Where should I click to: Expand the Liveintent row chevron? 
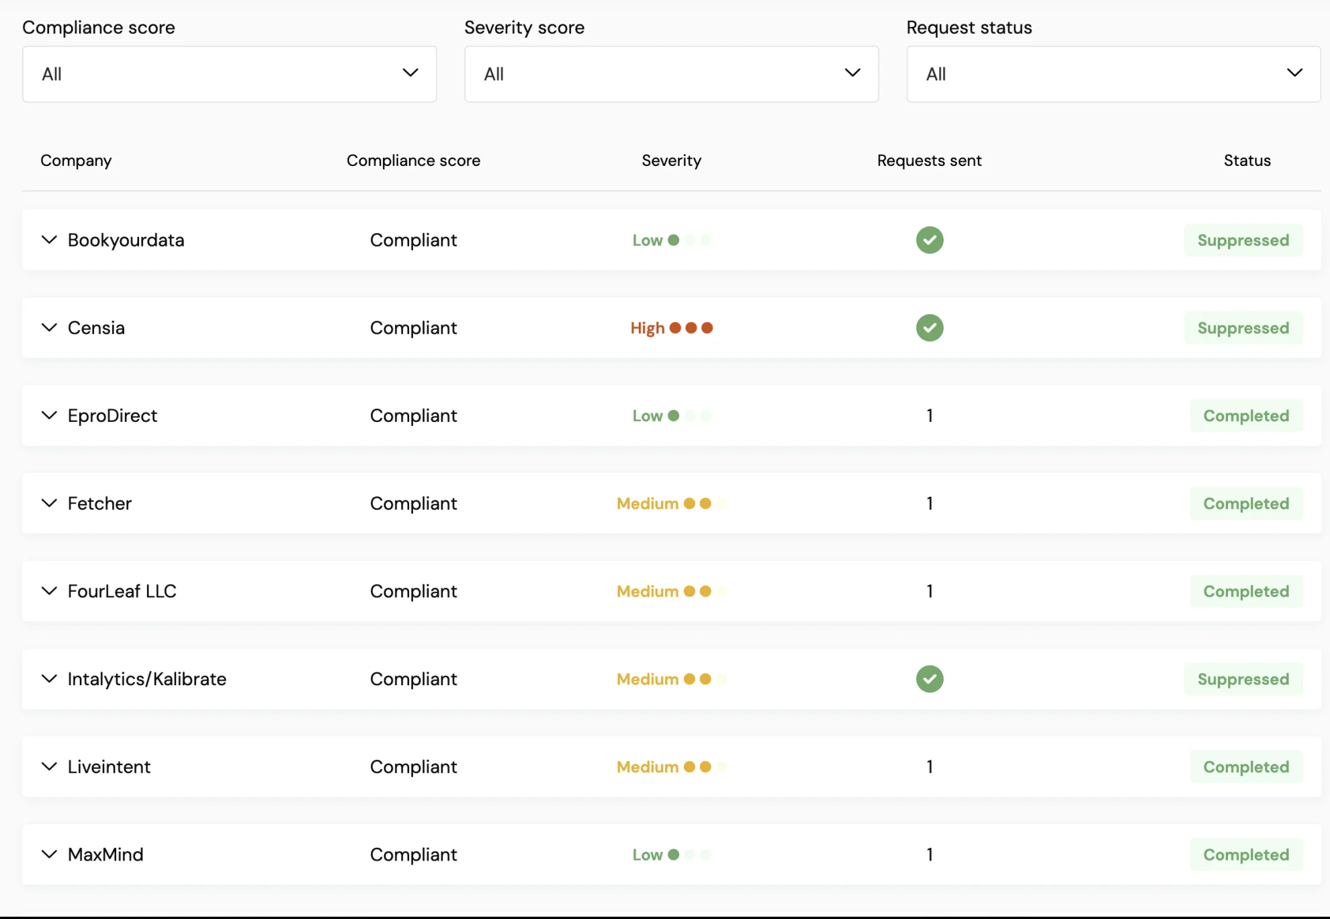(x=49, y=767)
